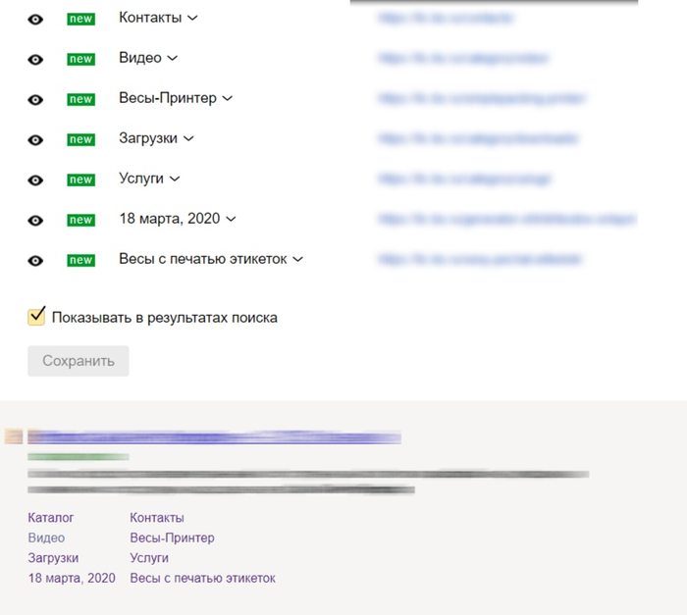Toggle the eye icon next to Услуги
Image resolution: width=687 pixels, height=615 pixels.
35,179
